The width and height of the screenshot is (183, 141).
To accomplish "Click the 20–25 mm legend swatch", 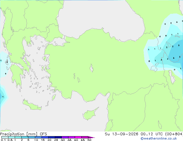I will [x=51, y=137].
